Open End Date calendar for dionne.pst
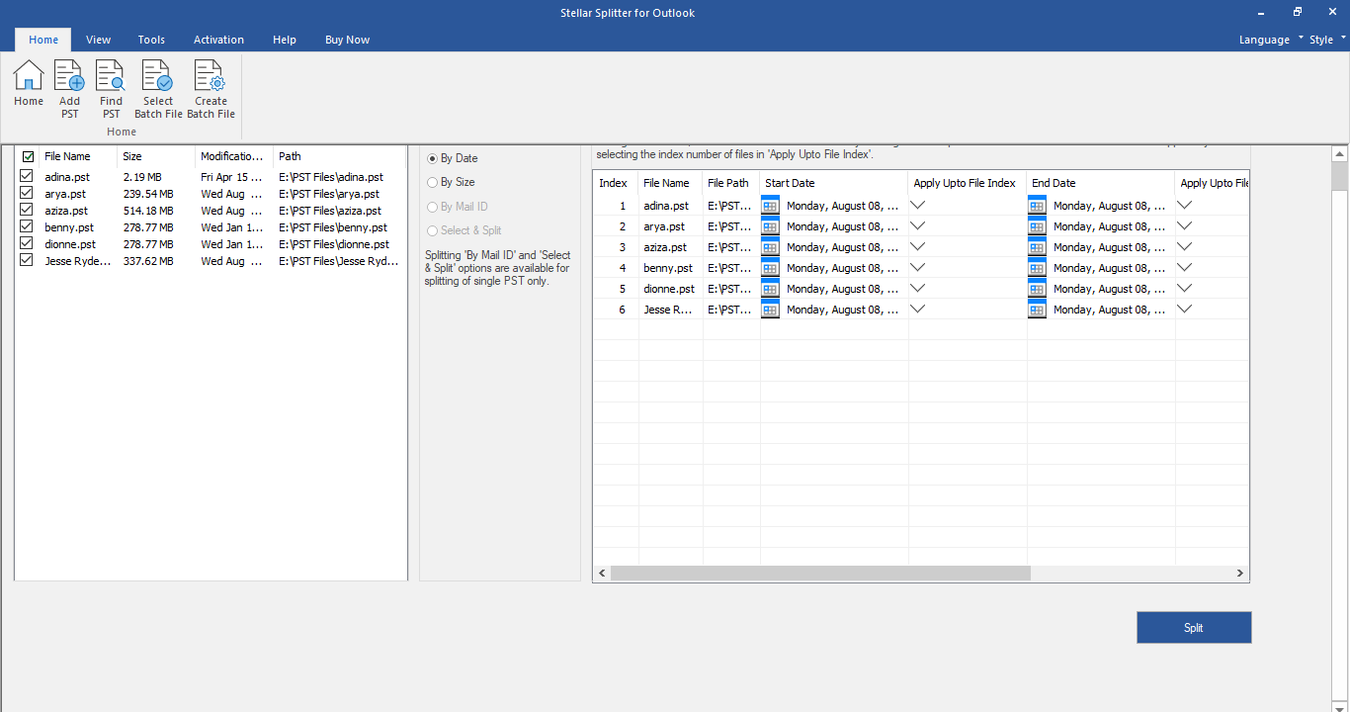Image resolution: width=1350 pixels, height=712 pixels. click(x=1037, y=289)
